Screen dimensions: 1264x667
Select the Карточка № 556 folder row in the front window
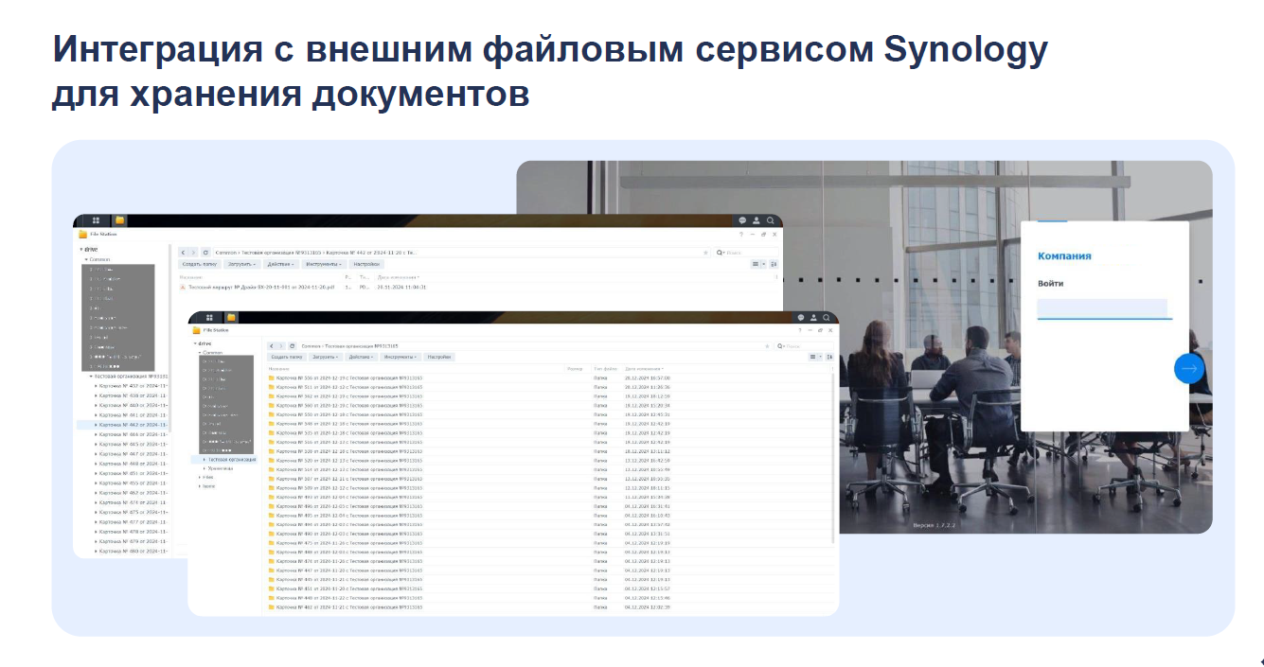coord(548,377)
